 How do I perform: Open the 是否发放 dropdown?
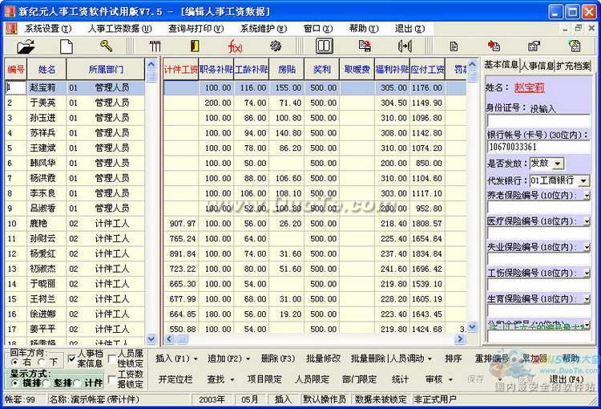tap(558, 164)
